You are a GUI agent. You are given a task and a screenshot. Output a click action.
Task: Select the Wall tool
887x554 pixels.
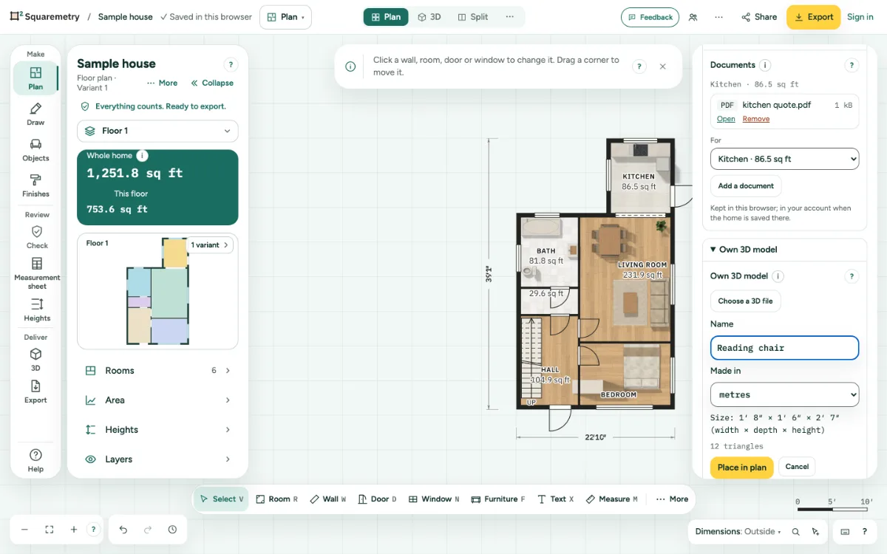click(328, 499)
